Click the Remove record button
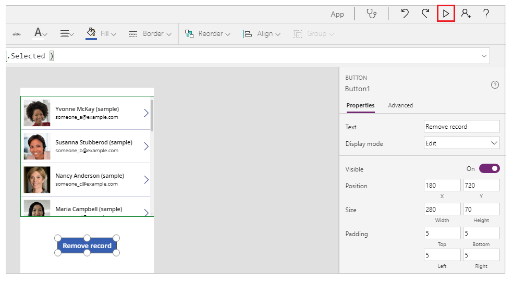The image size is (513, 282). coord(87,246)
